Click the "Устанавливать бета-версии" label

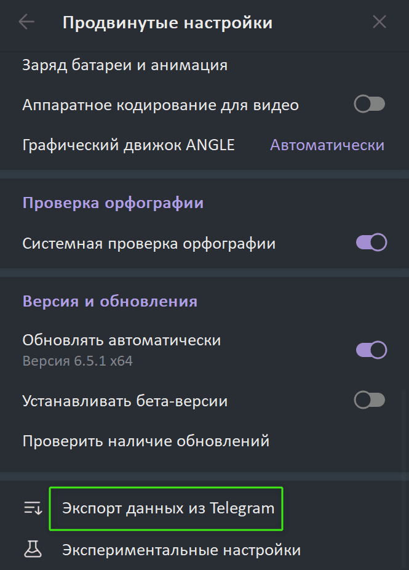[x=125, y=401]
